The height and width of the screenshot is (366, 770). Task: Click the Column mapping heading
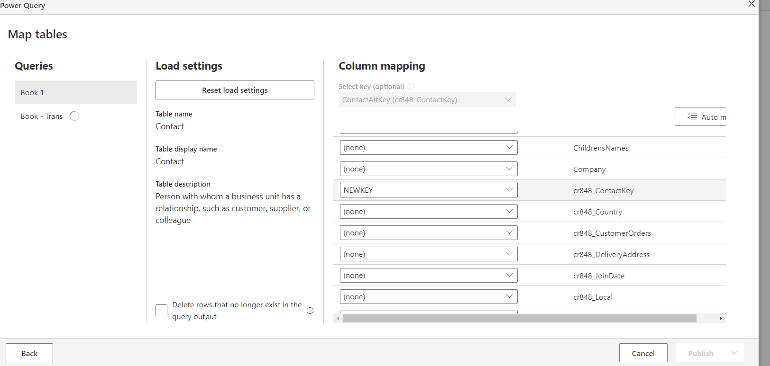point(382,66)
